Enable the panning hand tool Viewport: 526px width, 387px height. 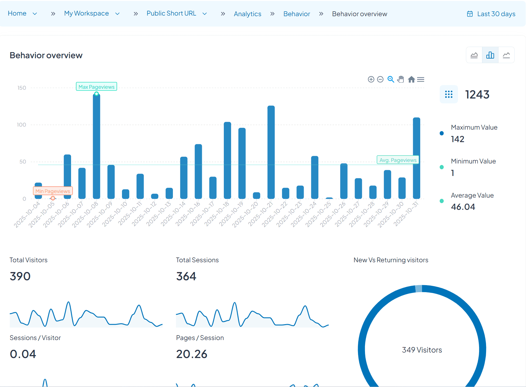tap(400, 79)
